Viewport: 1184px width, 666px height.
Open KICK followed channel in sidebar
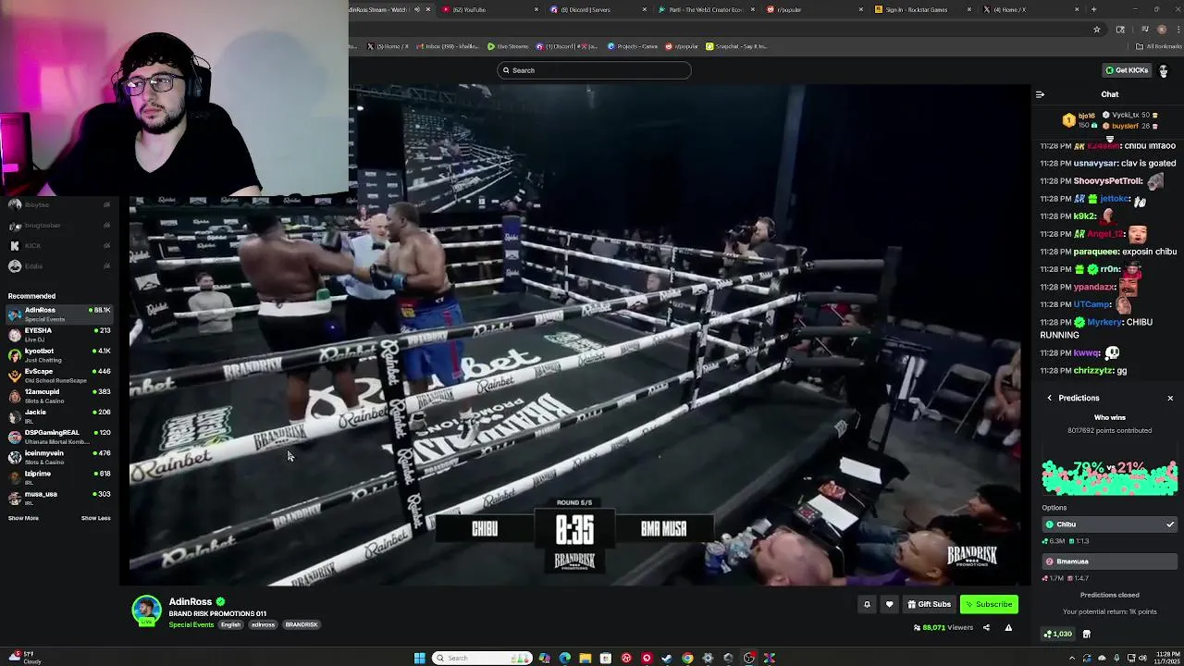point(59,246)
